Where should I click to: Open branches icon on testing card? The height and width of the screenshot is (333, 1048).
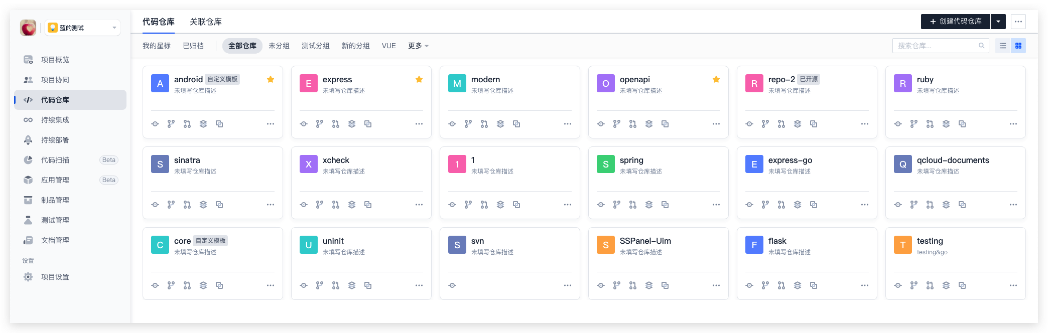pos(914,285)
